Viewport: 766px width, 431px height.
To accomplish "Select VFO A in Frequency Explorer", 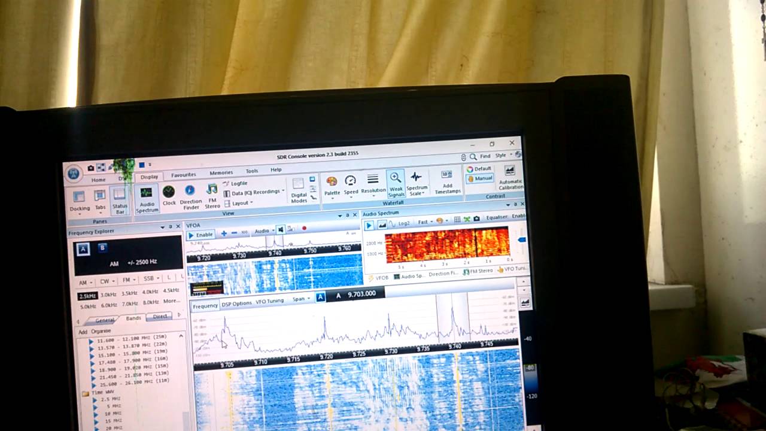I will 83,248.
